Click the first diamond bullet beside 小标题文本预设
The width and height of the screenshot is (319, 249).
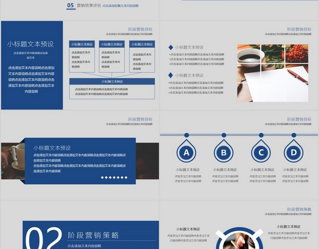click(x=170, y=47)
